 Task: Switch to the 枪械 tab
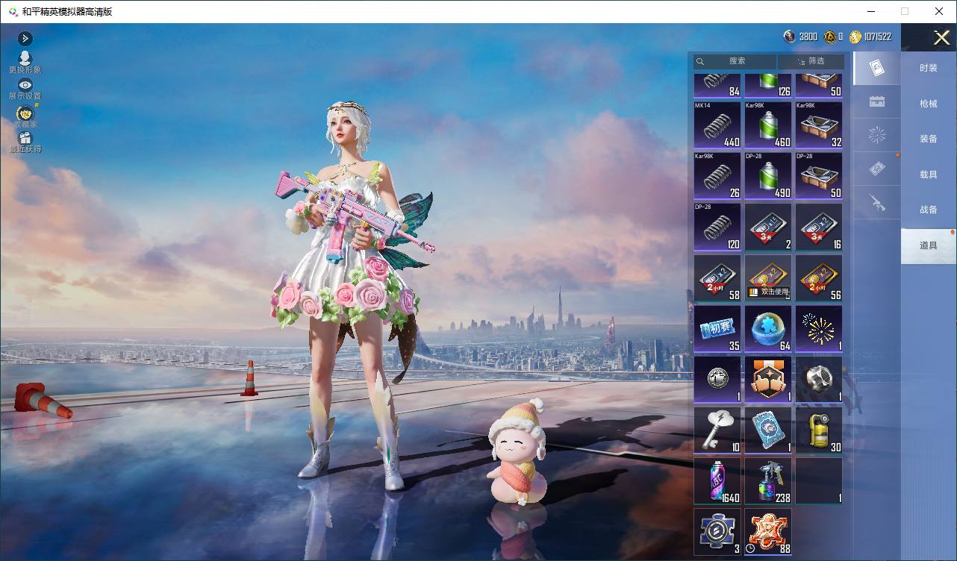click(929, 104)
